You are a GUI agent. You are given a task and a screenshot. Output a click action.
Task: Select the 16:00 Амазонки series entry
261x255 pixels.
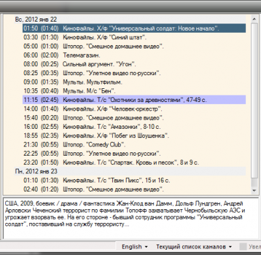pos(134,127)
